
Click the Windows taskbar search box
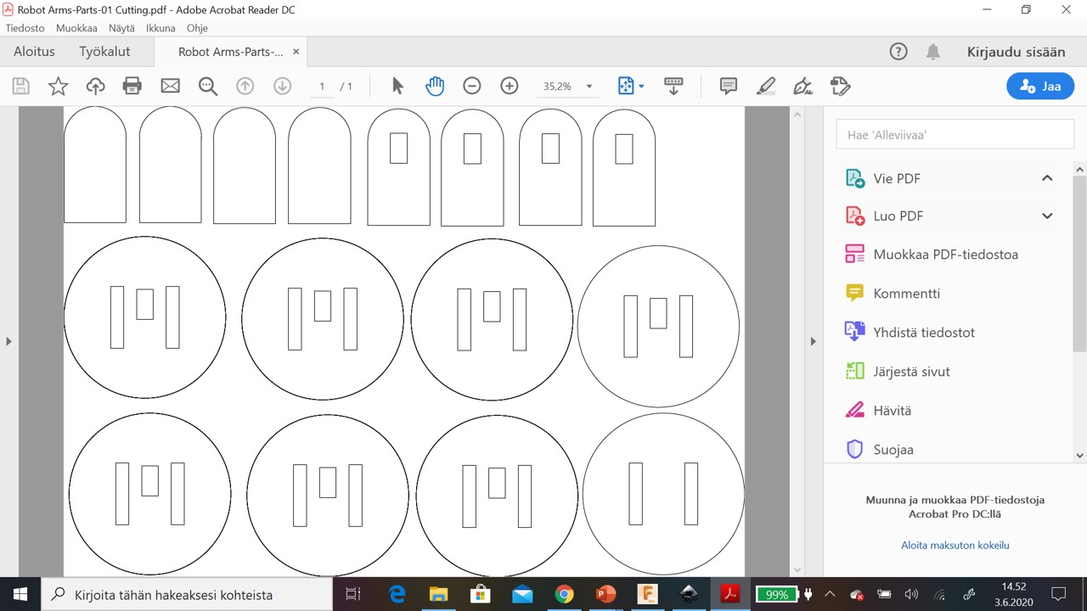pyautogui.click(x=187, y=594)
